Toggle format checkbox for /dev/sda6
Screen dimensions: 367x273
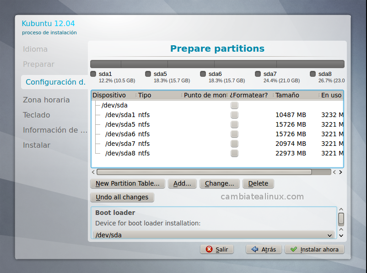click(234, 134)
